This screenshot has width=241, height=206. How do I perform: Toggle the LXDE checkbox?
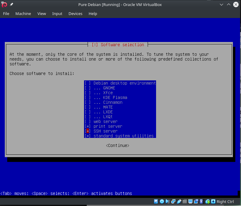tap(88, 112)
